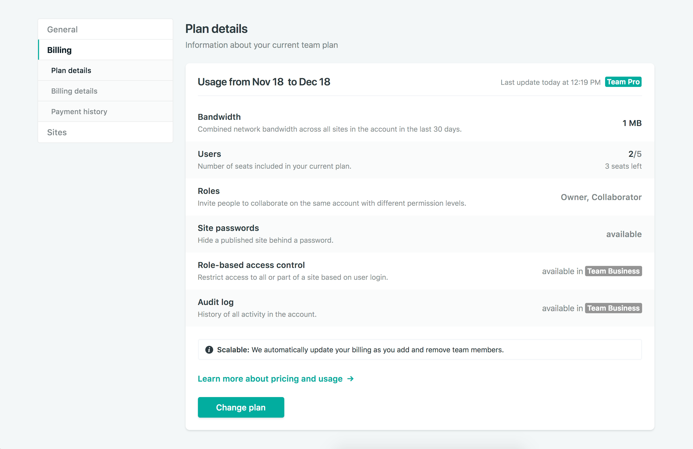
Task: Open the General settings section
Action: 62,29
